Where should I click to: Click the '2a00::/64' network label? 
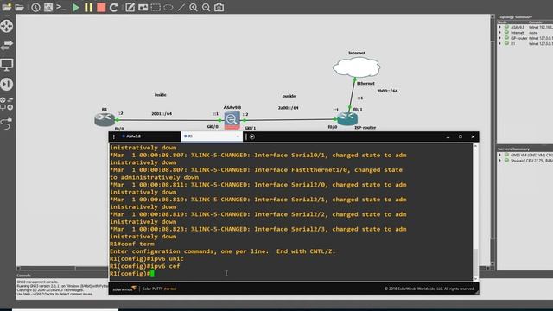[288, 107]
